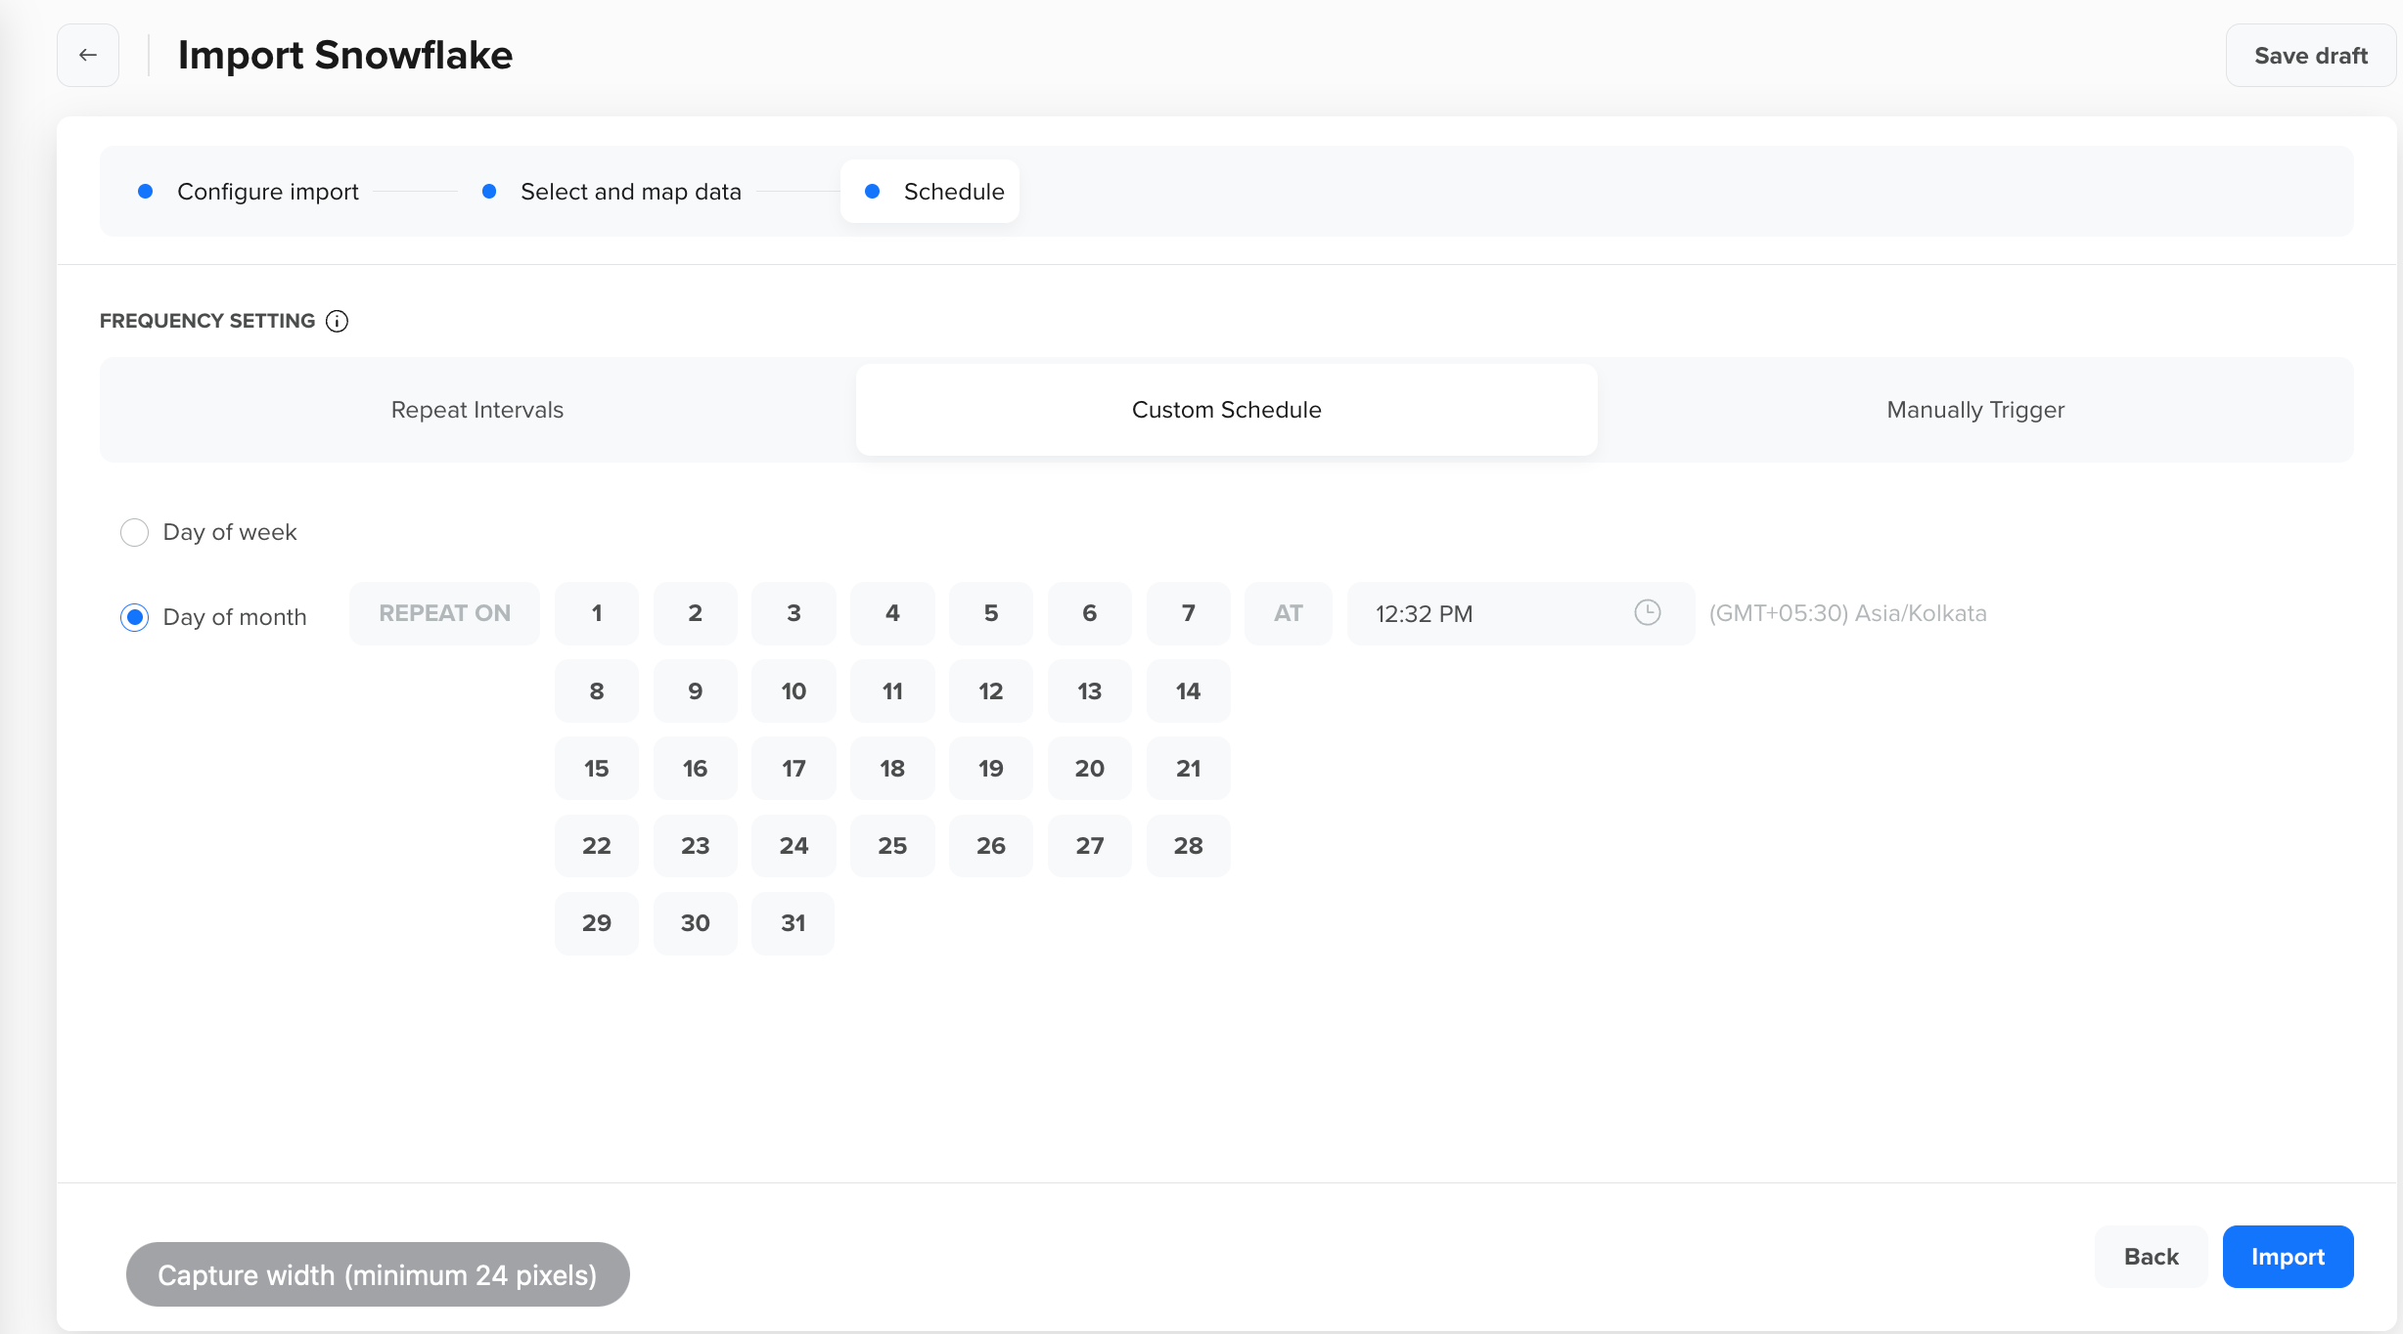The width and height of the screenshot is (2403, 1334).
Task: Click the Save draft button
Action: click(x=2309, y=55)
